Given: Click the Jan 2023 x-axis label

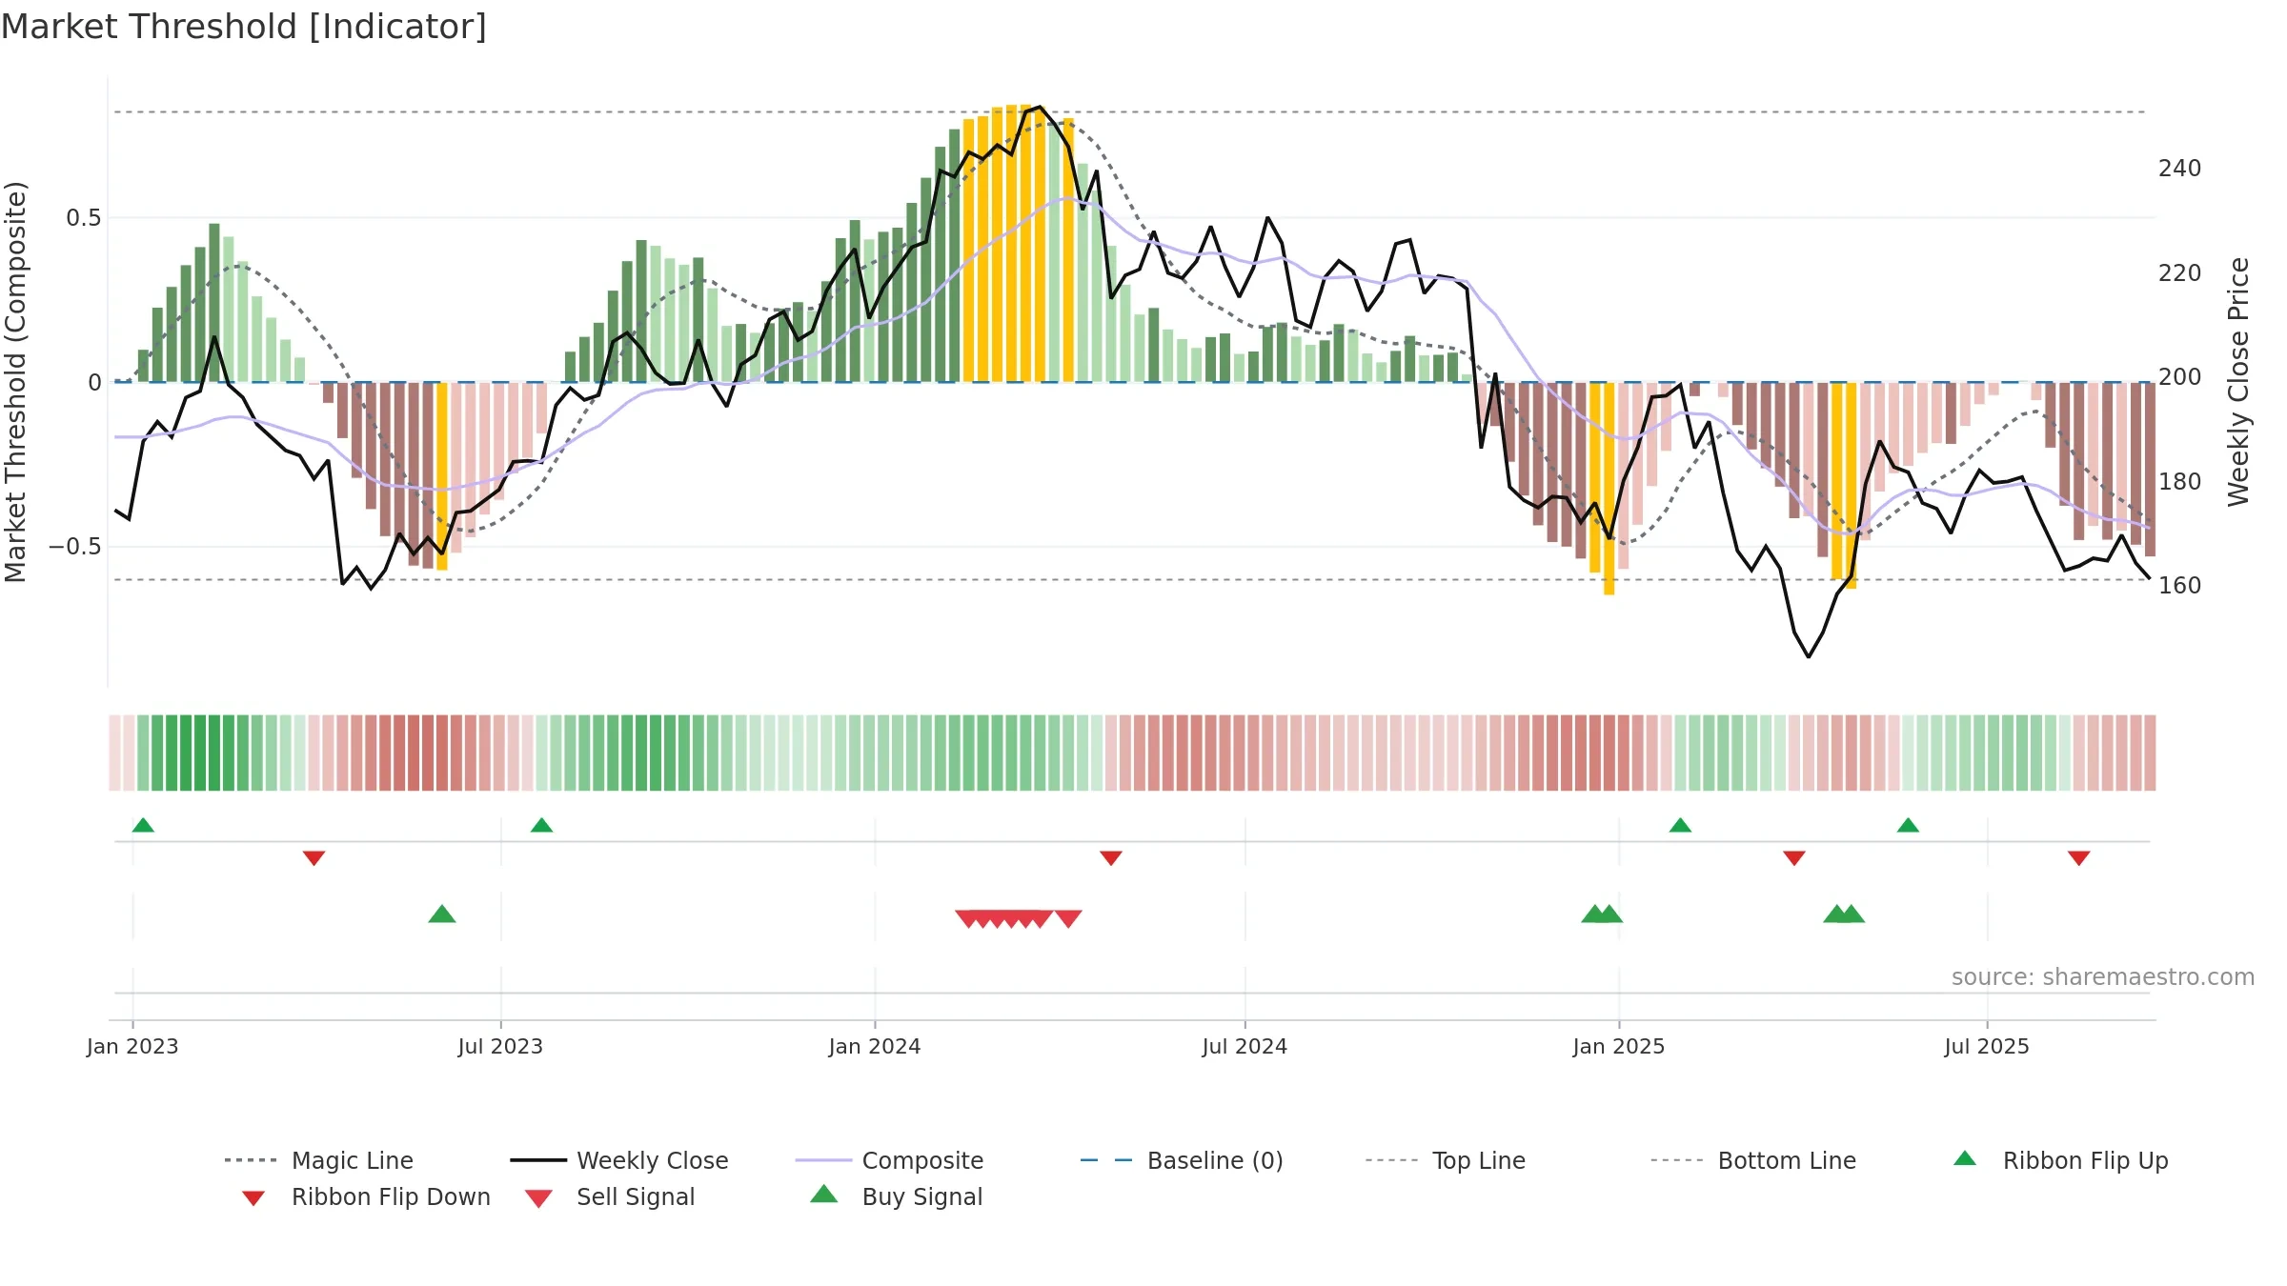Looking at the screenshot, I should point(132,1046).
